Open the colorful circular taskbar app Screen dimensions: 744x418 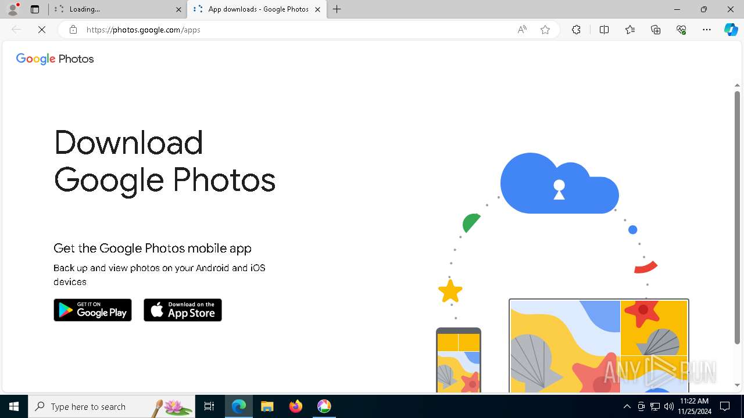tap(324, 406)
